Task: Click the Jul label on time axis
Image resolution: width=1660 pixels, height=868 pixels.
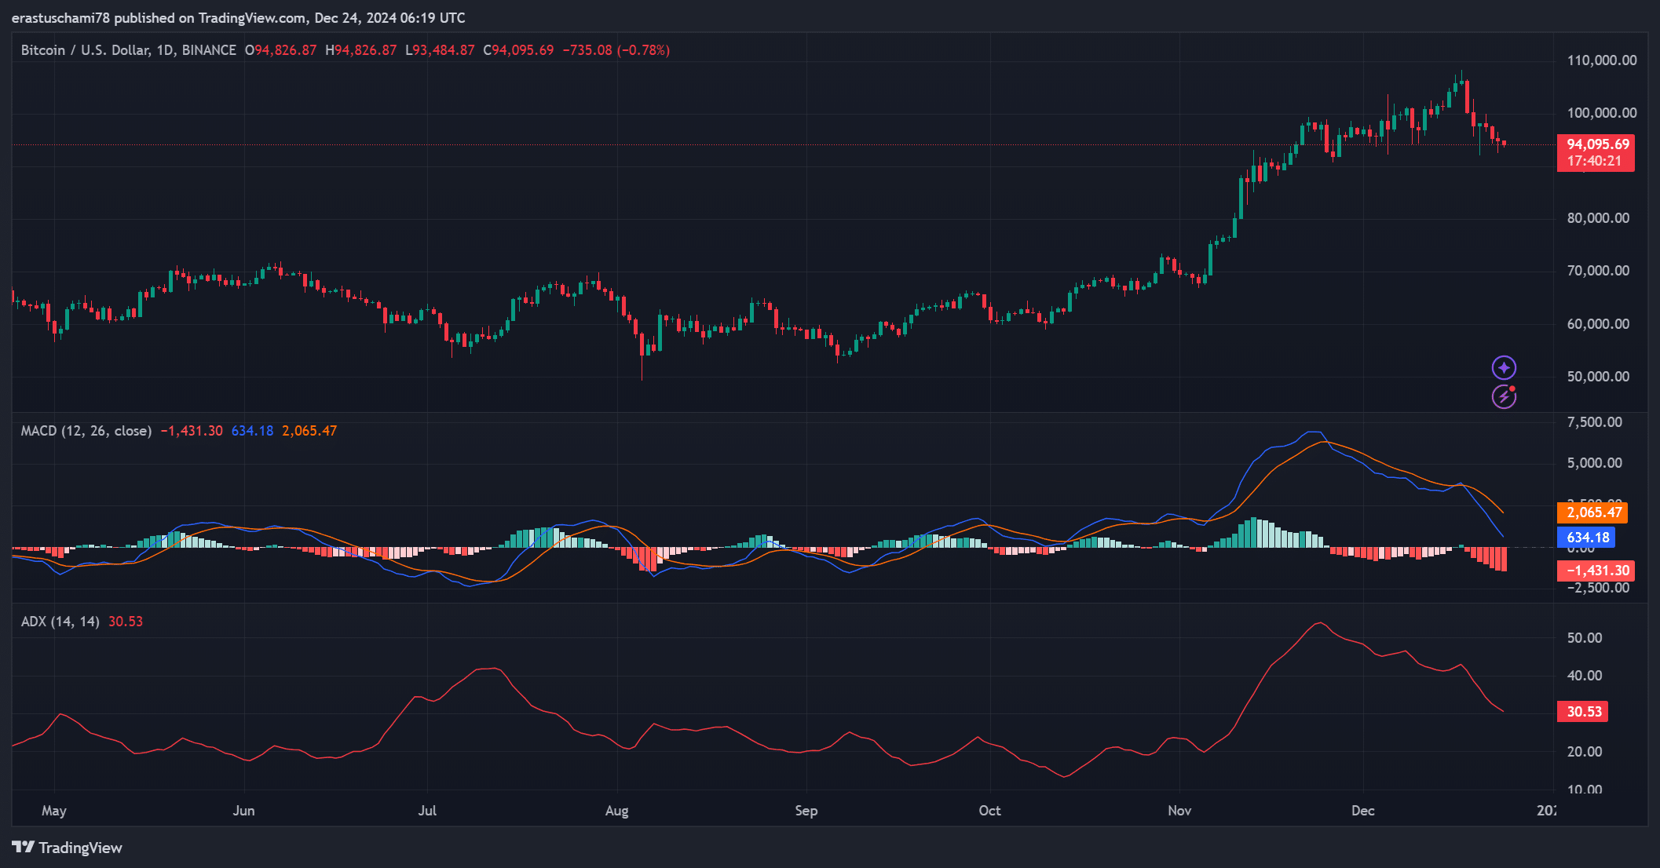Action: [427, 811]
